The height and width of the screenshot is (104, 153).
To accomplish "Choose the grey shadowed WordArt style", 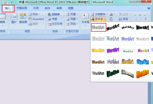I will [x=98, y=73].
